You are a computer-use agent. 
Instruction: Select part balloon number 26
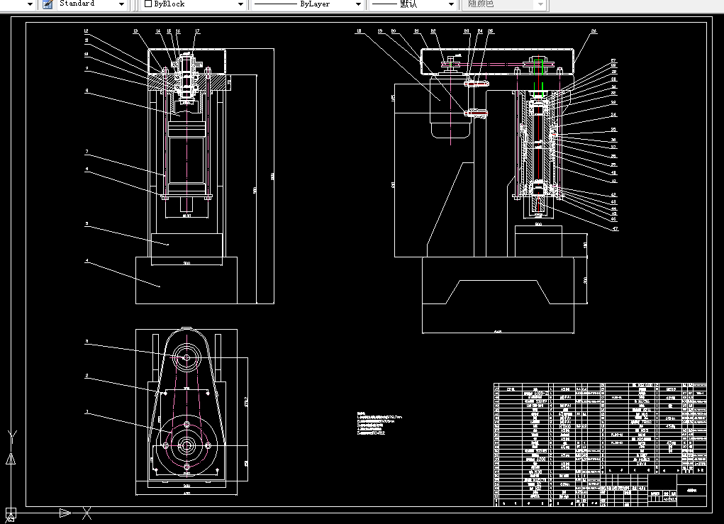click(x=594, y=31)
